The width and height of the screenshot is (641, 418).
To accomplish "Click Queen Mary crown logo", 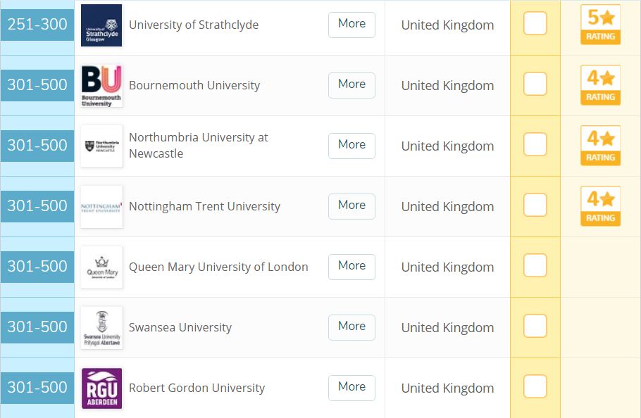I will click(x=101, y=267).
